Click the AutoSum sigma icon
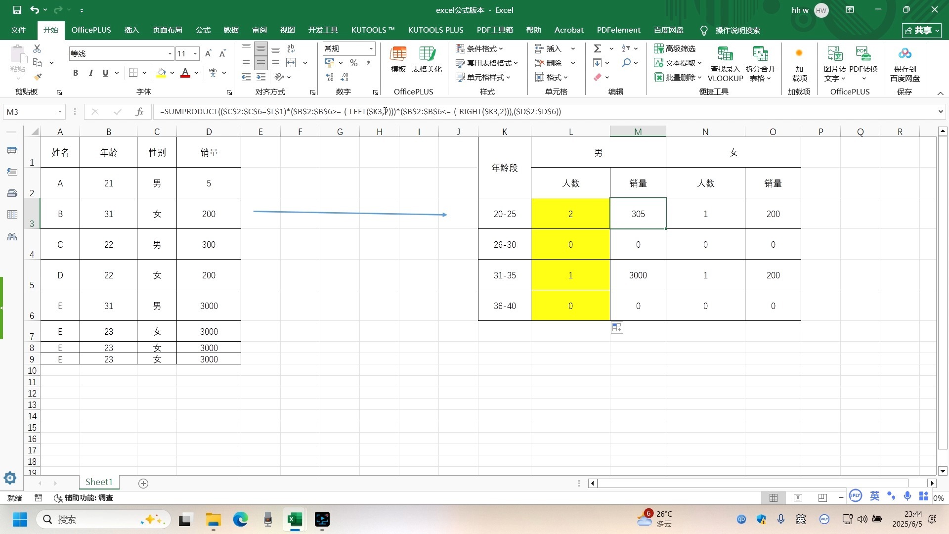Image resolution: width=949 pixels, height=534 pixels. click(x=598, y=48)
